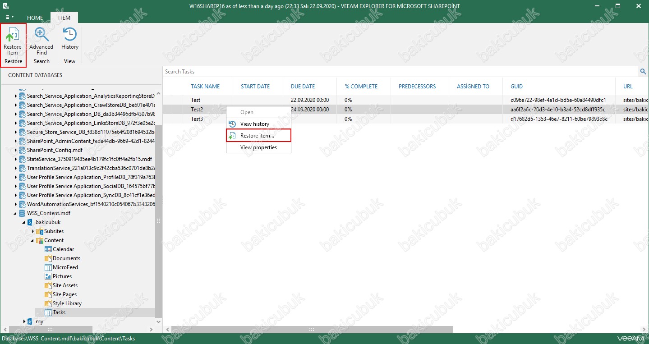Select the Pictures library icon
Viewport: 649px width, 344px height.
48,276
